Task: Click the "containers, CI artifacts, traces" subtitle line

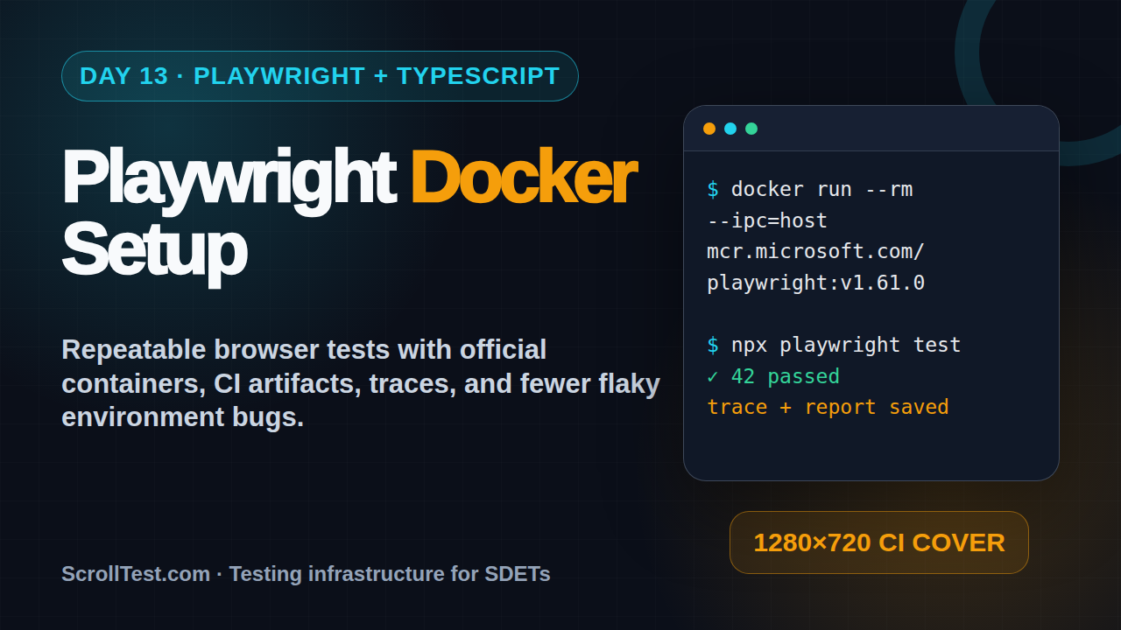Action: [x=361, y=384]
